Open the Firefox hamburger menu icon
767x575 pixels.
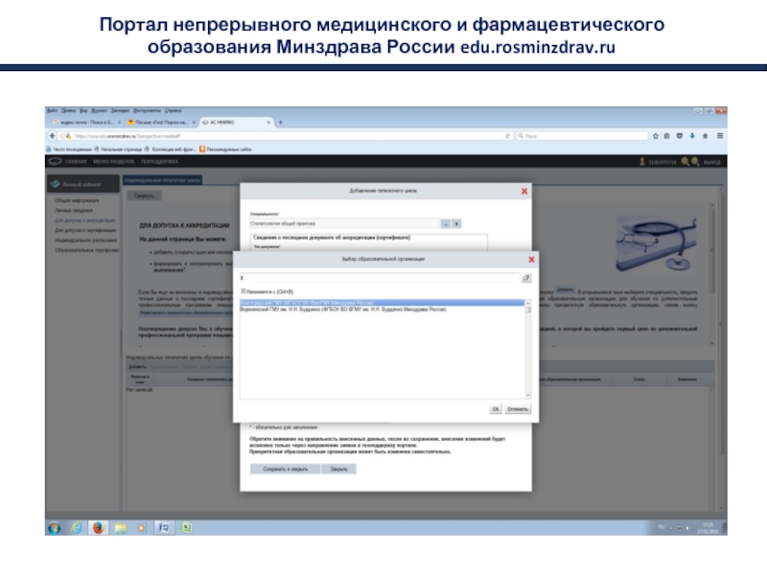[x=720, y=136]
